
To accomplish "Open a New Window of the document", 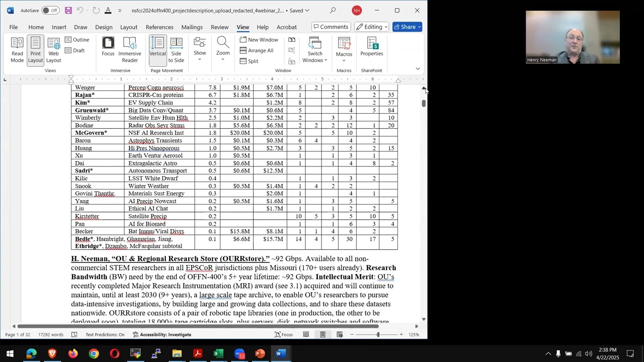I will pos(259,40).
